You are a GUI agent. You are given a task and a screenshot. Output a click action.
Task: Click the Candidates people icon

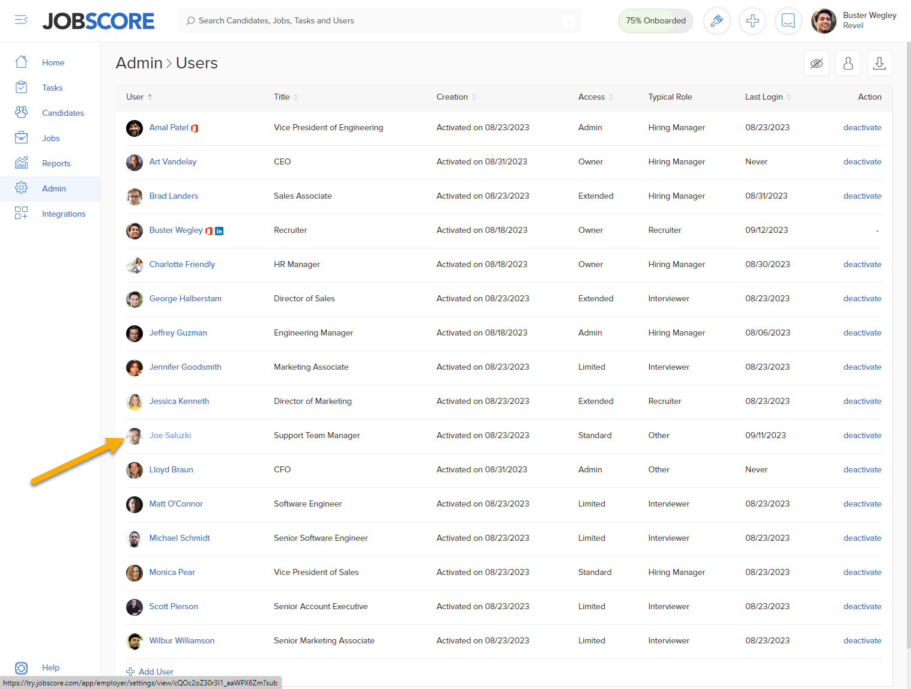[x=21, y=112]
